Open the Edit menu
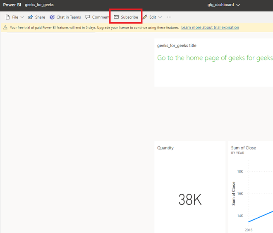Viewport: 273px width, 233px height. (153, 17)
